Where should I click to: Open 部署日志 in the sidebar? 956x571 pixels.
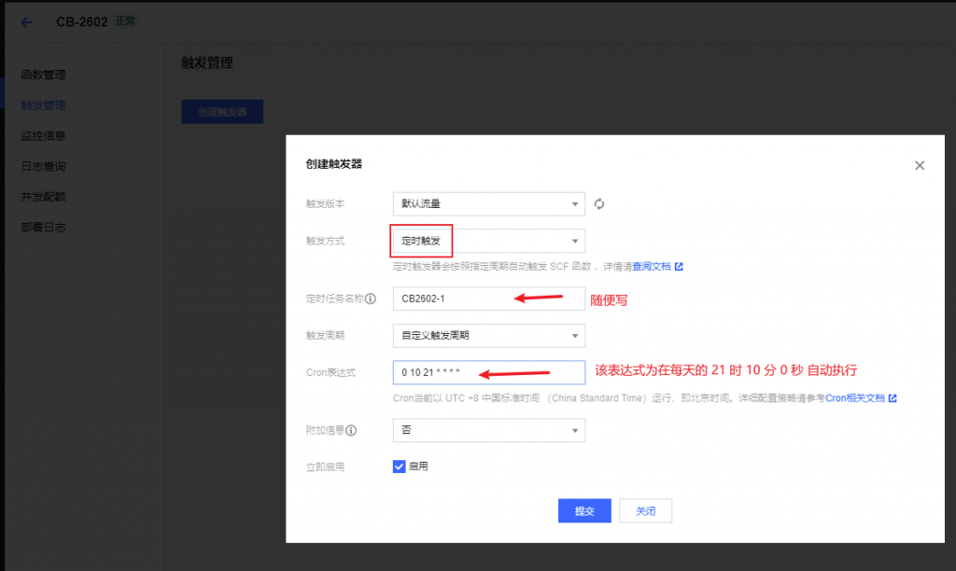(x=43, y=228)
